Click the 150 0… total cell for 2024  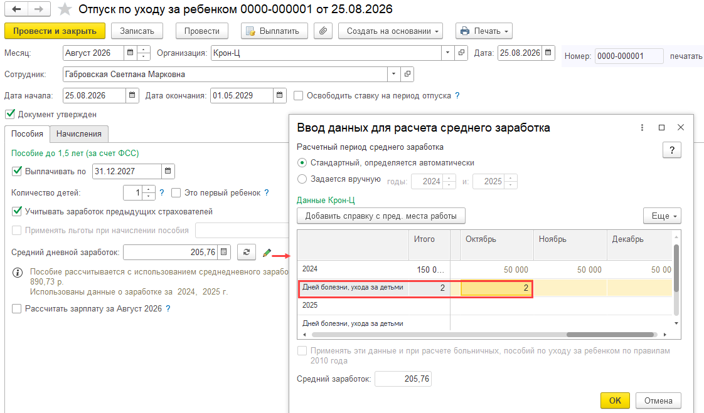[x=430, y=269]
